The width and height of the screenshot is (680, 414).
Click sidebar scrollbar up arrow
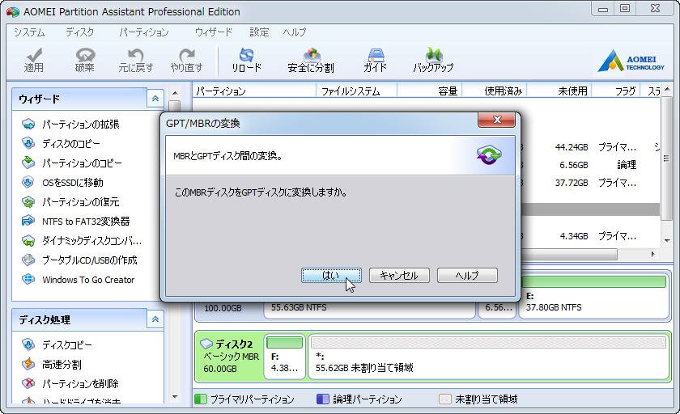click(175, 93)
